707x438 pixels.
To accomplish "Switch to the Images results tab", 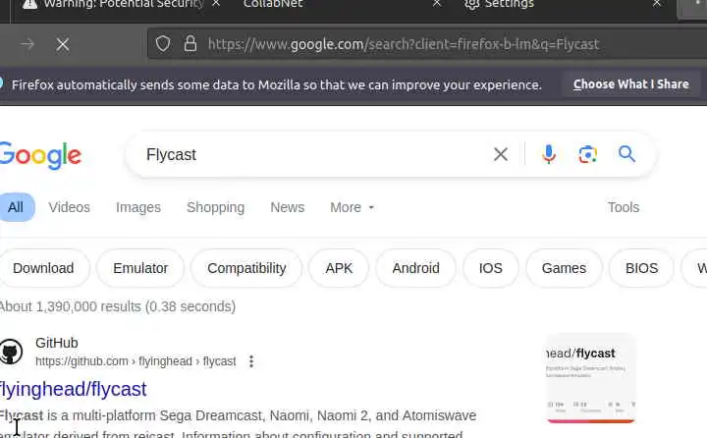I will pos(137,207).
